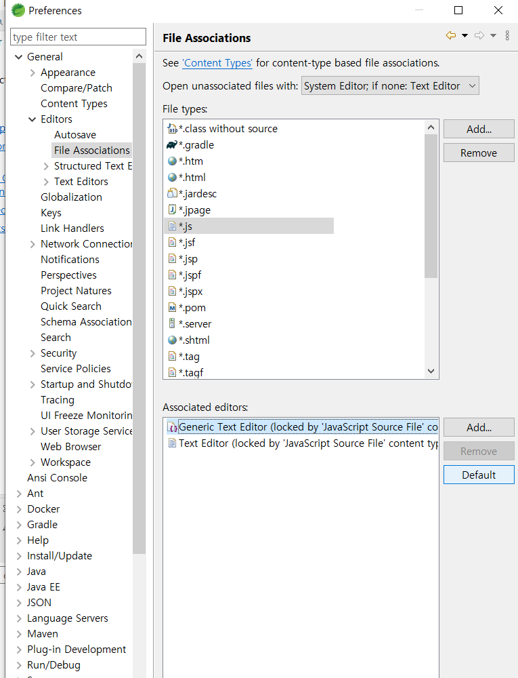
Task: Click the forward navigation arrow icon
Action: (479, 35)
